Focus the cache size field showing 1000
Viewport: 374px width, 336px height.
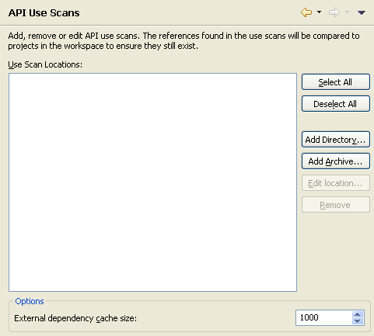[x=323, y=317]
